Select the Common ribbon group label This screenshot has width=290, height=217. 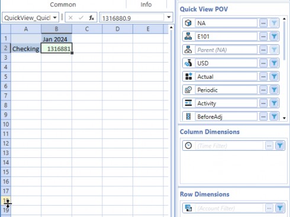pyautogui.click(x=63, y=4)
